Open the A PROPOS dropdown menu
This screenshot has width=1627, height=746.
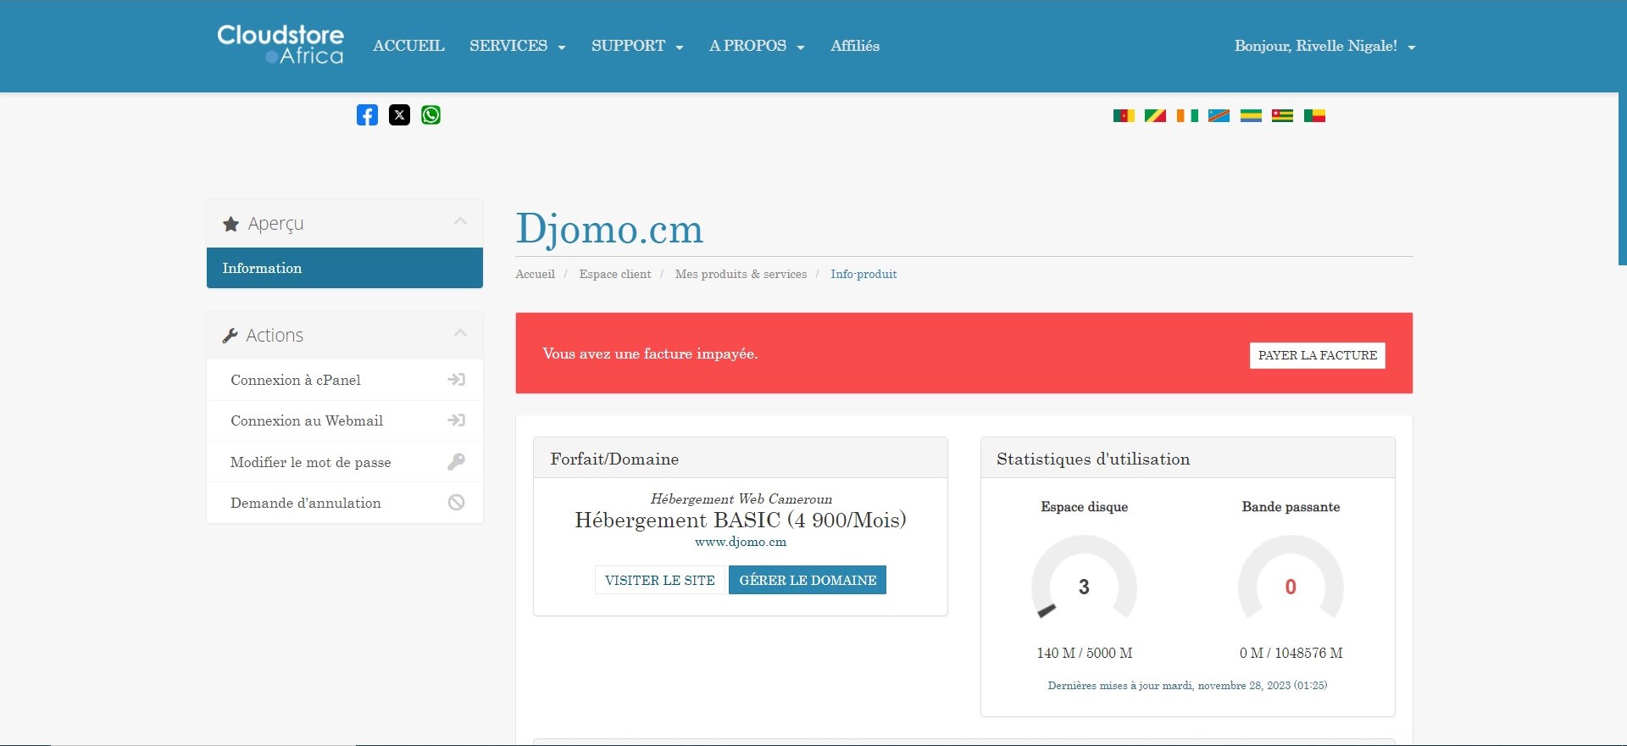pyautogui.click(x=757, y=46)
